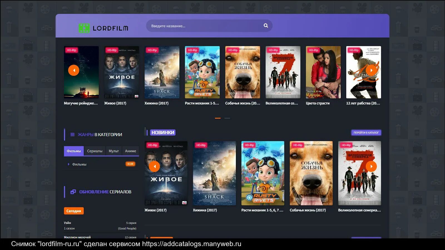The width and height of the screenshot is (445, 250).
Task: Click the Перейти в каталог button
Action: tap(366, 132)
